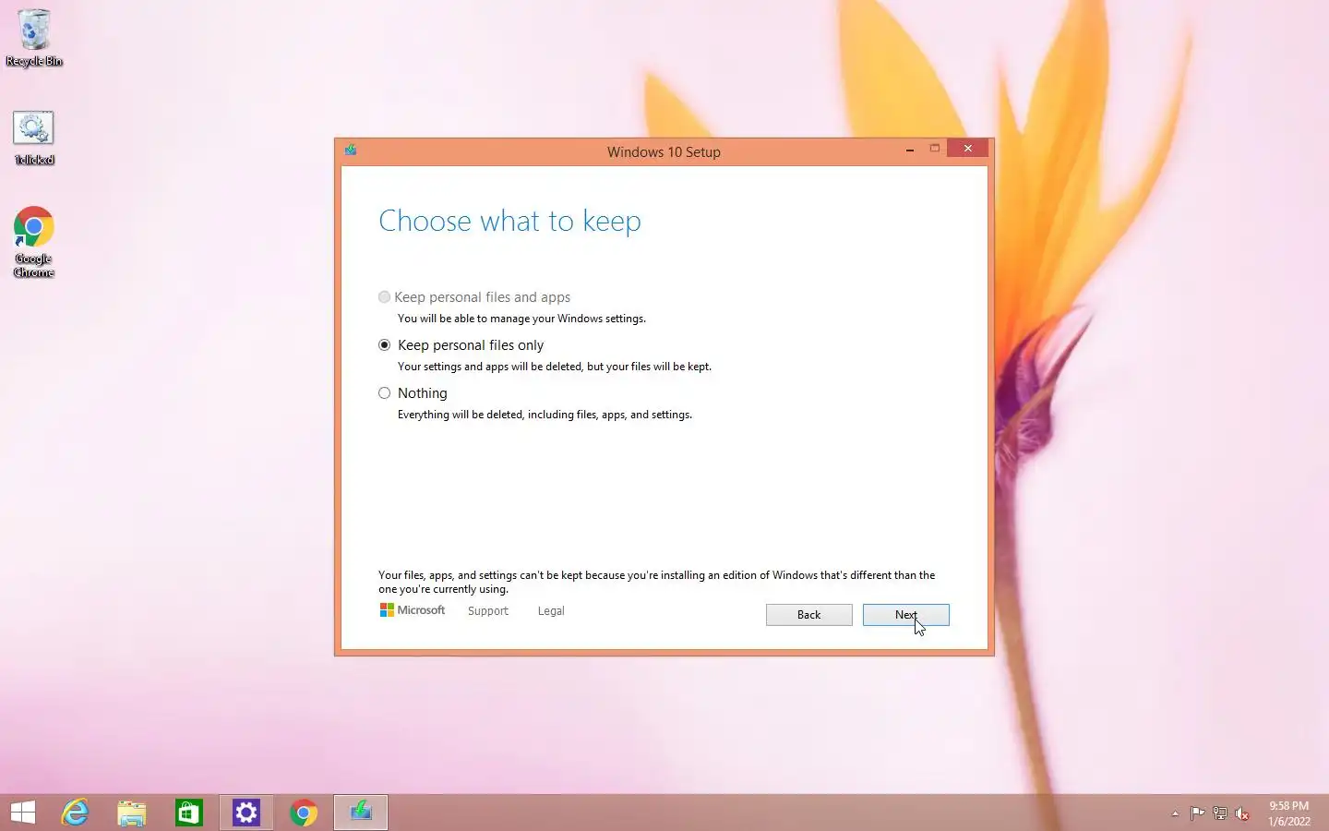The width and height of the screenshot is (1329, 831).
Task: Click the Microsoft logo in setup window
Action: 413,610
